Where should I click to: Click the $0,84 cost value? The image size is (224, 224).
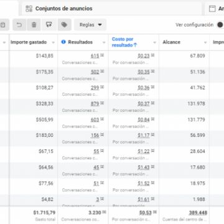[x=144, y=119]
